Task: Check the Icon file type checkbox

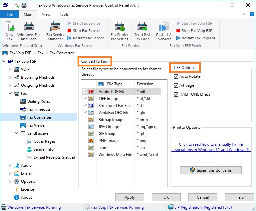Action: coord(85,147)
